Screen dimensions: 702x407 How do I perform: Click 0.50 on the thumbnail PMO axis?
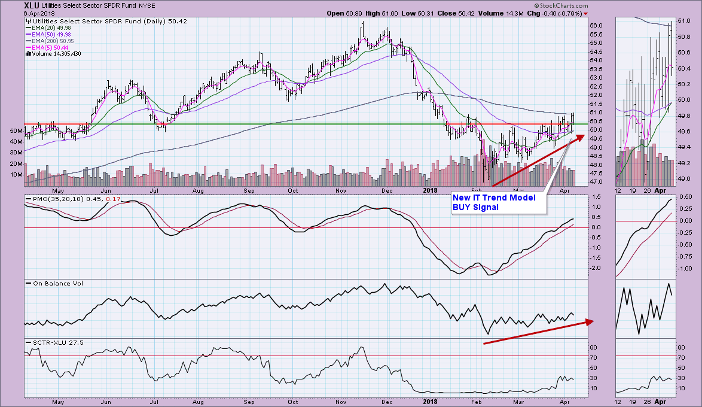pyautogui.click(x=685, y=197)
